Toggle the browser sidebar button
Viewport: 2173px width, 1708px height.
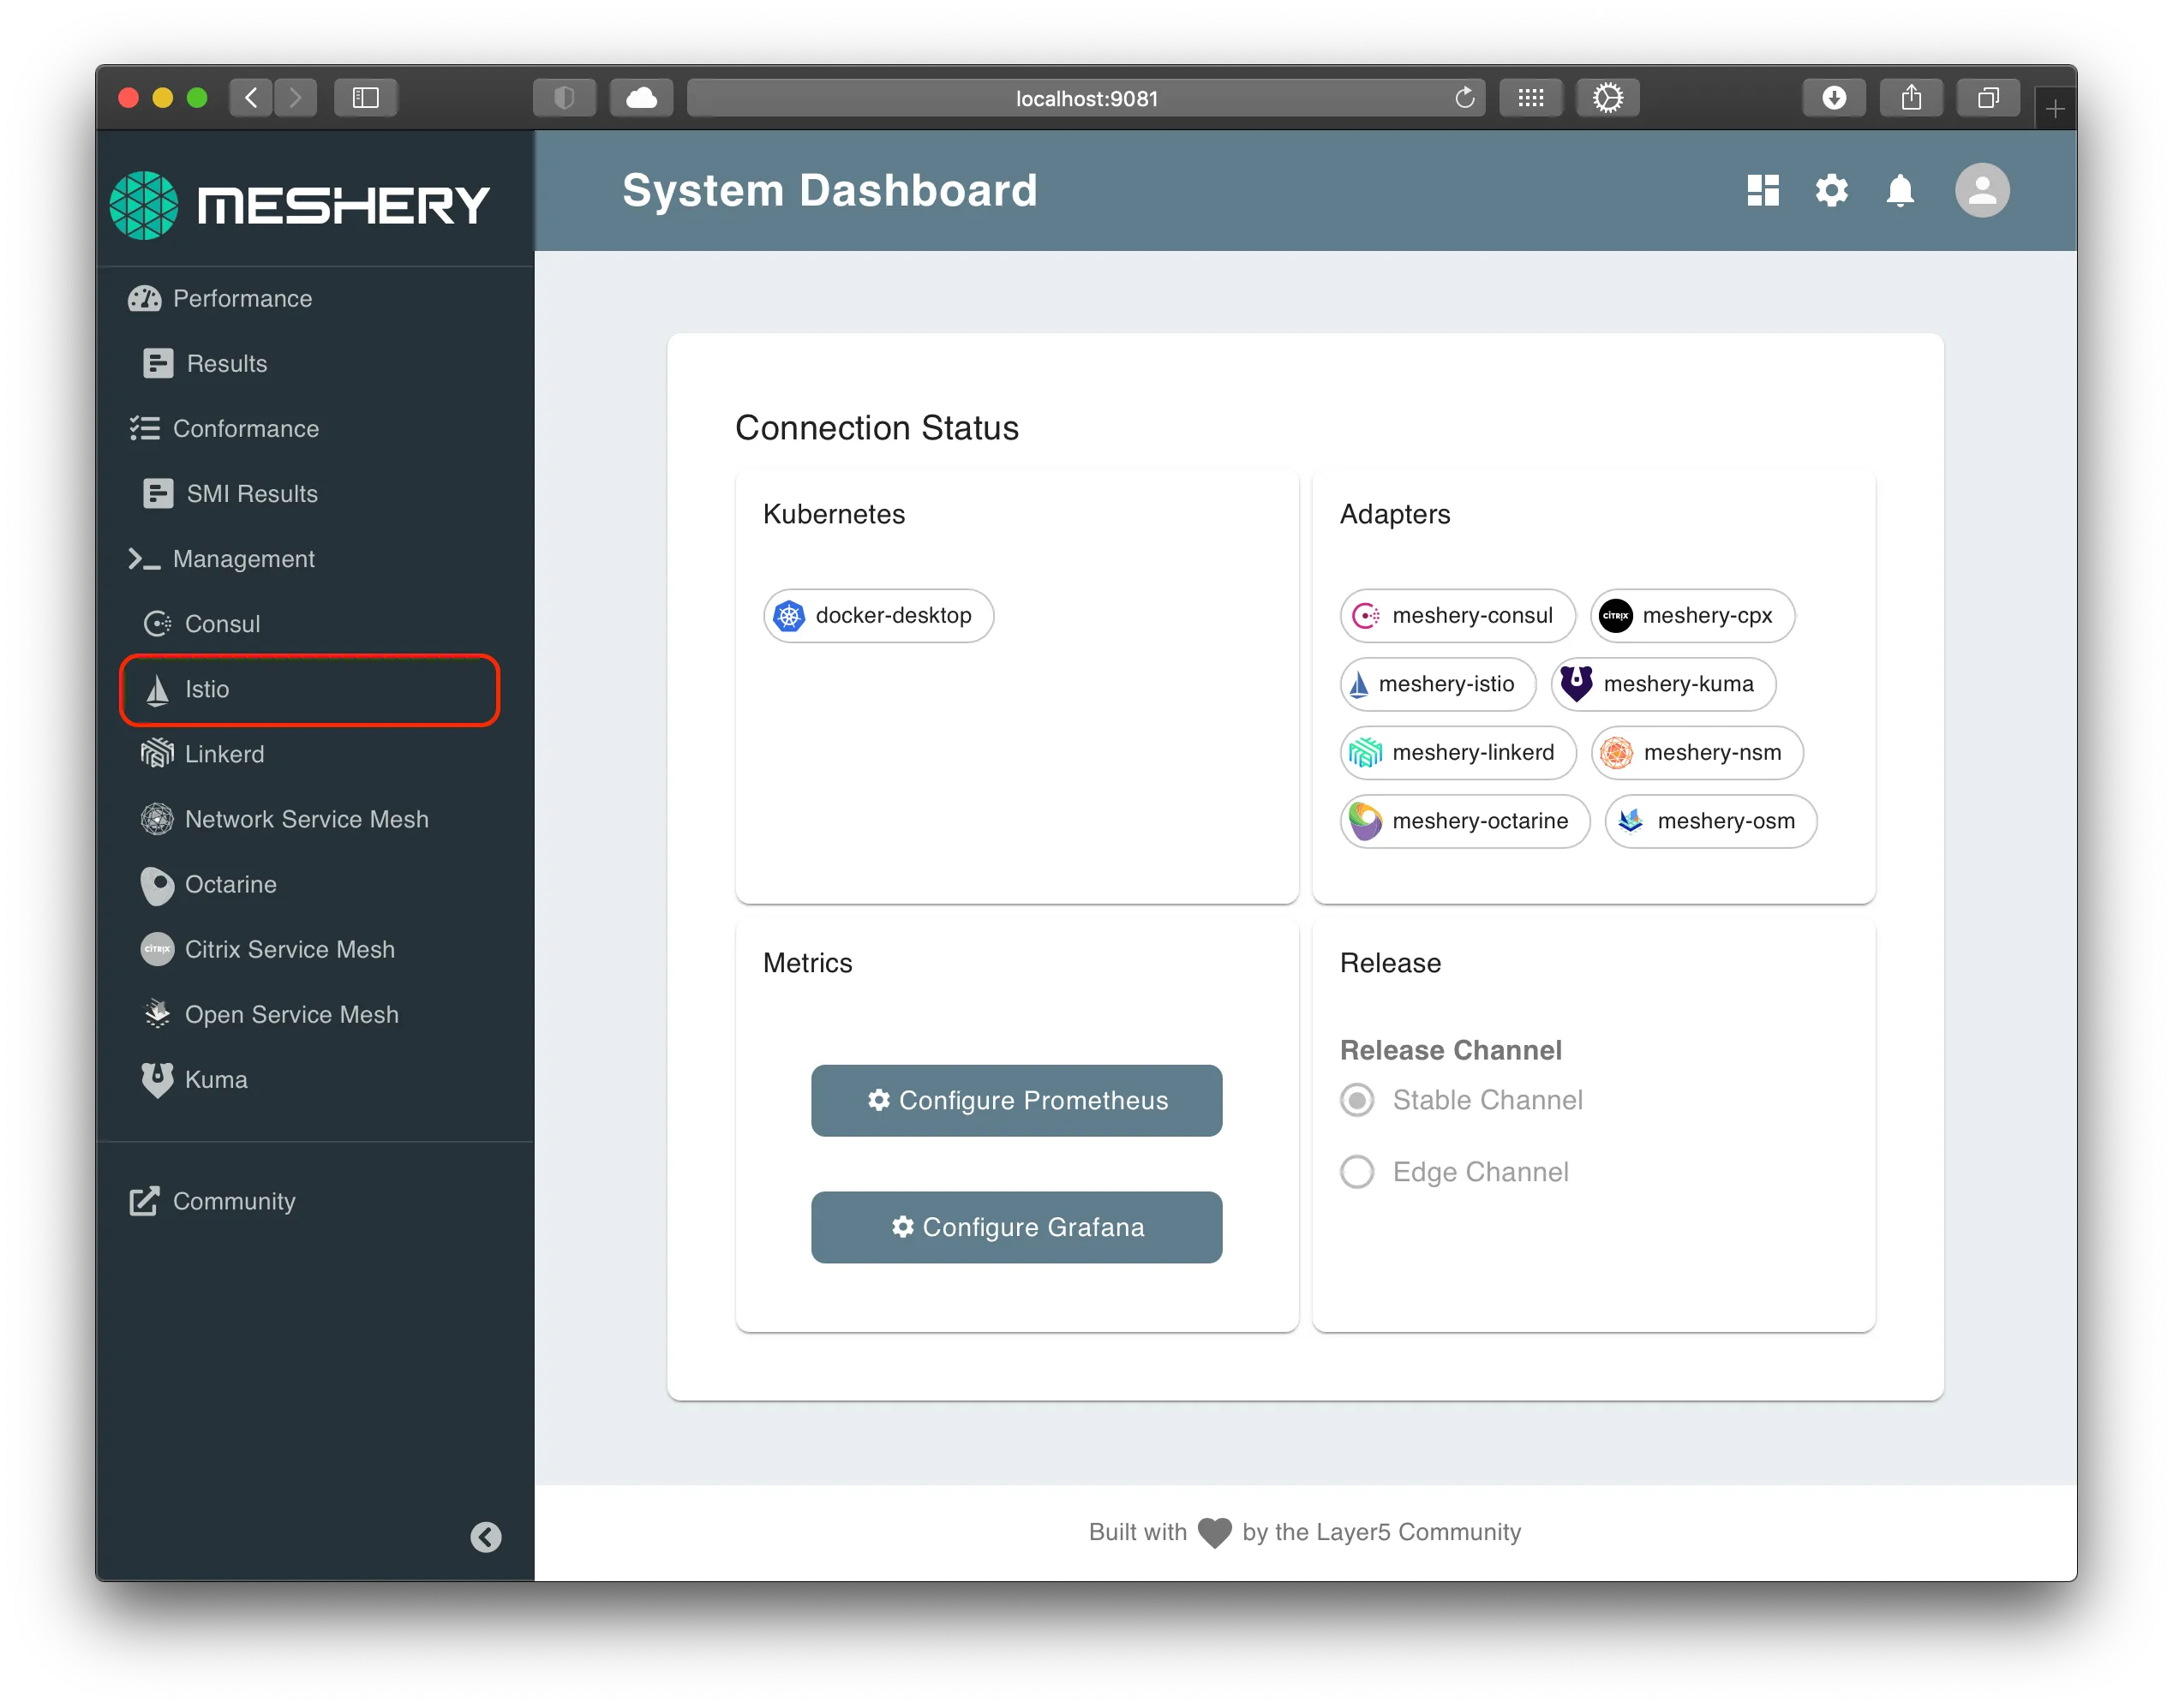(365, 98)
